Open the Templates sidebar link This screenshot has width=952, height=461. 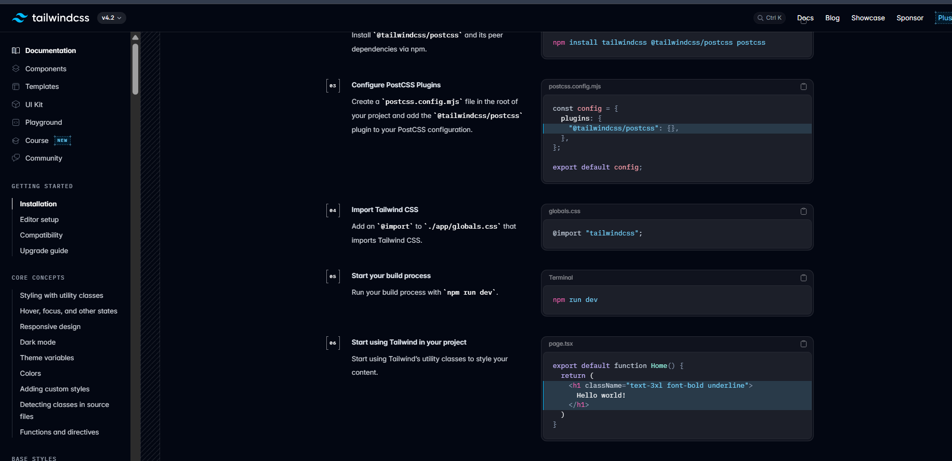click(42, 86)
